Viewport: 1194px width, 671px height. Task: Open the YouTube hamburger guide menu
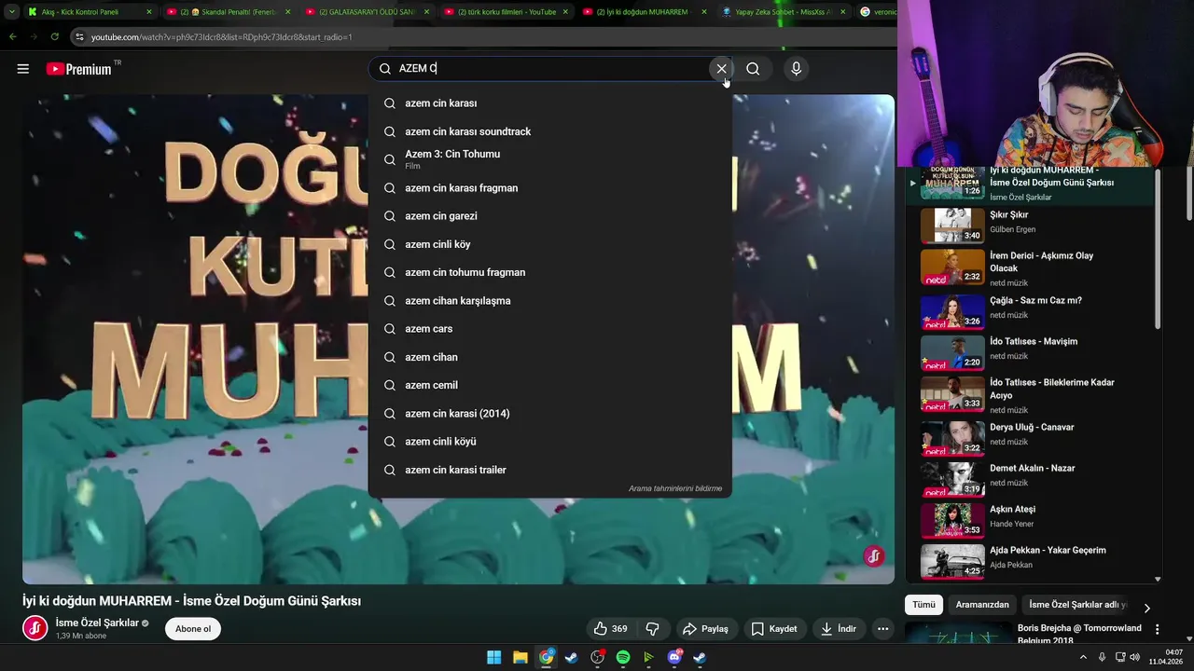[23, 69]
